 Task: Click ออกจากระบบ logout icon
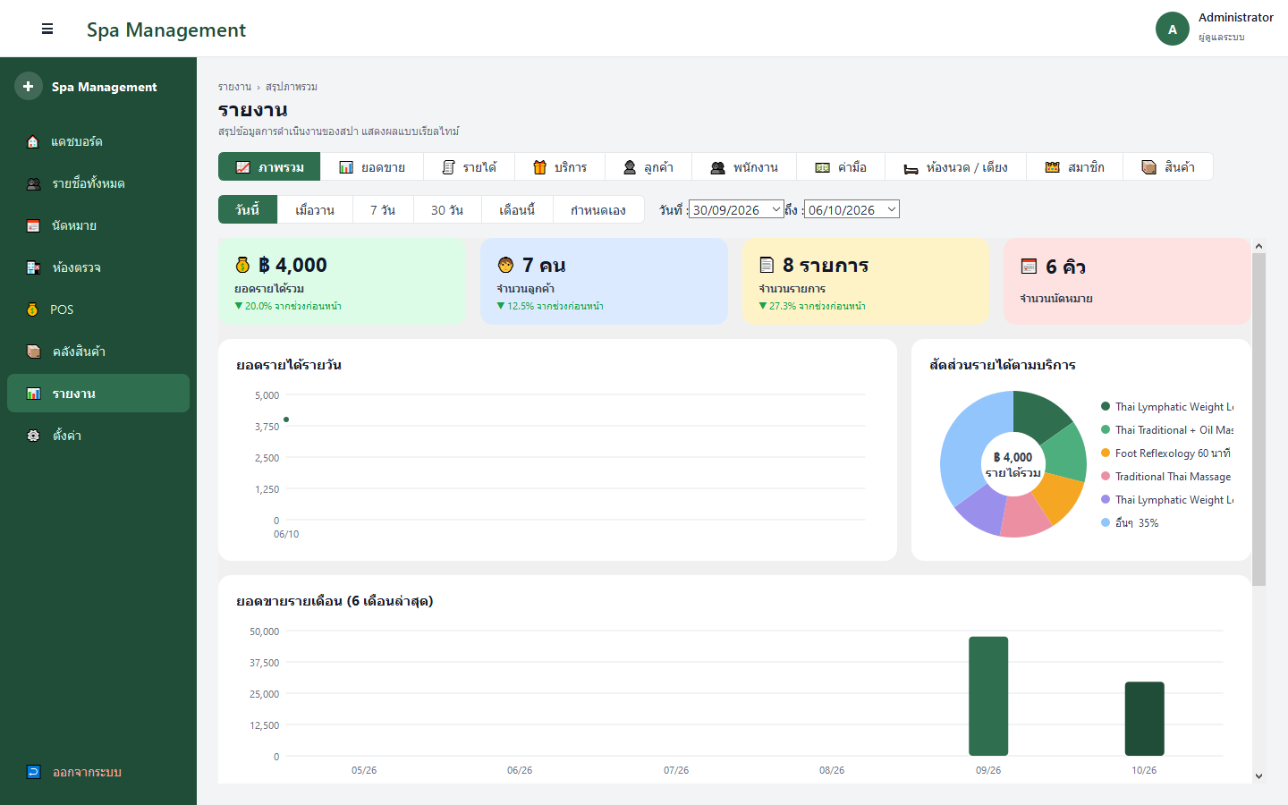pyautogui.click(x=33, y=772)
